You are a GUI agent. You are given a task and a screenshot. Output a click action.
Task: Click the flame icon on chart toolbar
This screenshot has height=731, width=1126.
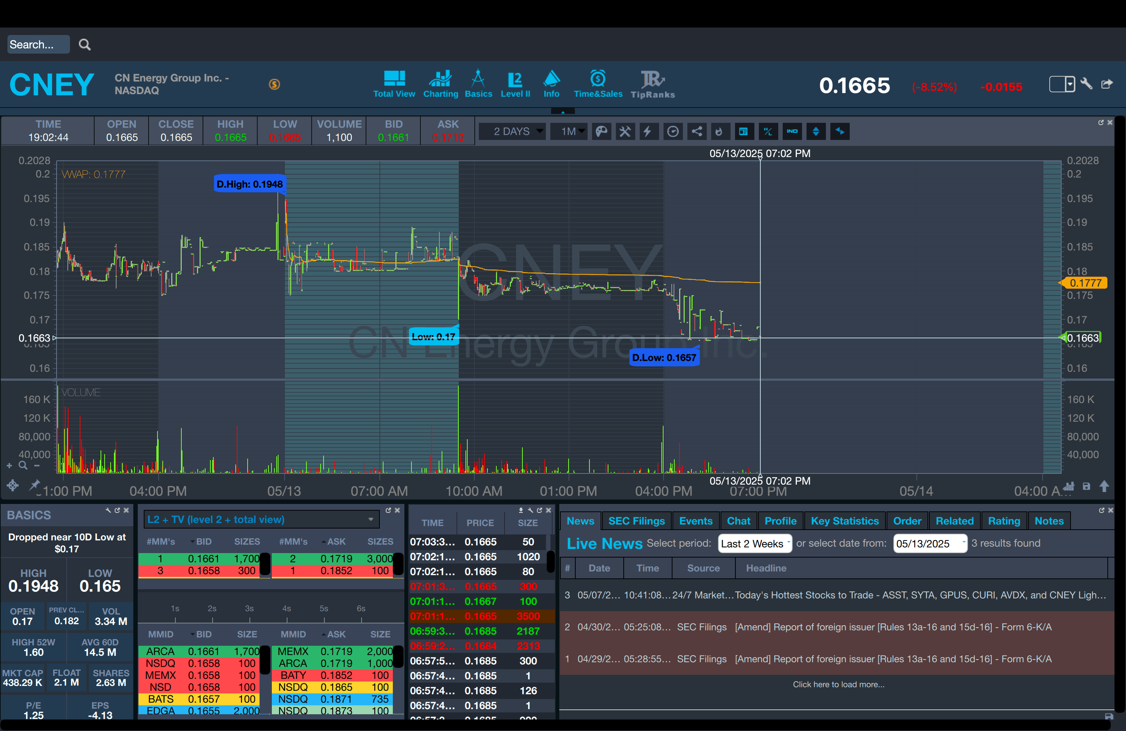719,131
